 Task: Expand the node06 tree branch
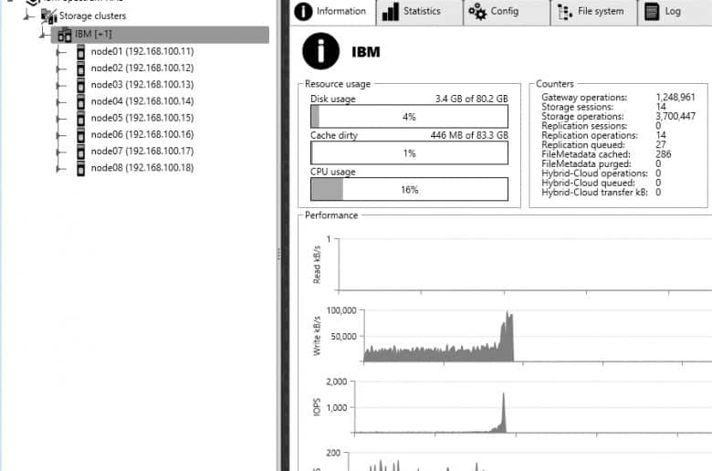point(60,135)
